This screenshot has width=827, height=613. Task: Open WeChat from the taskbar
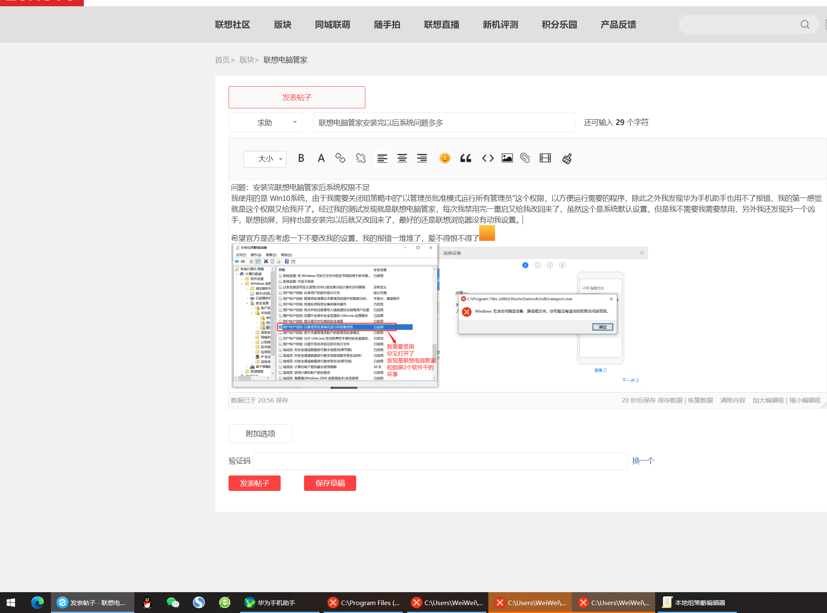point(173,603)
